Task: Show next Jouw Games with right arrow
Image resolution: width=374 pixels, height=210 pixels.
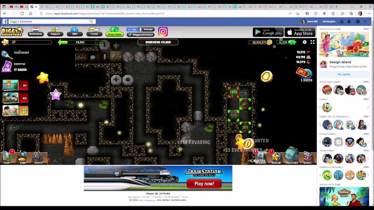Action: [368, 159]
